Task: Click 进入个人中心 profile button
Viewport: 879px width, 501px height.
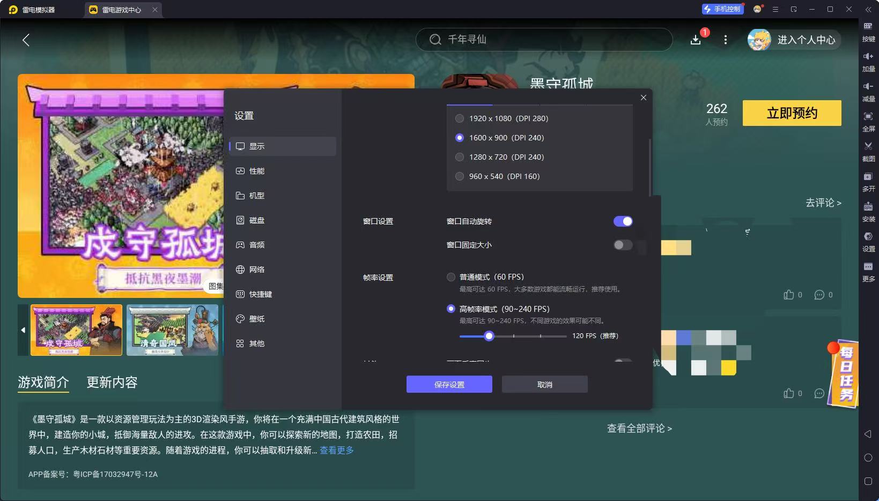Action: click(794, 40)
